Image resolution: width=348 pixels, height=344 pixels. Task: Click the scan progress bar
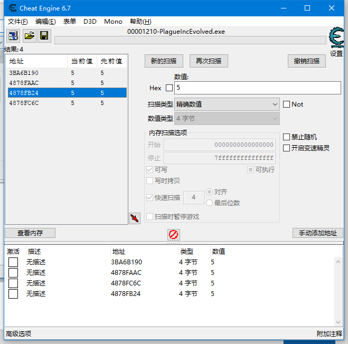190,40
